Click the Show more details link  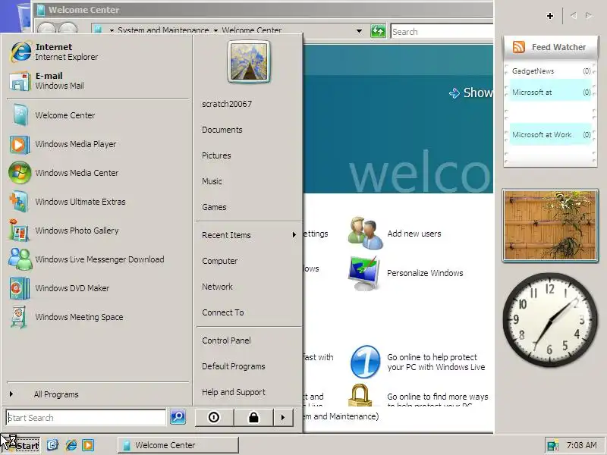(470, 93)
